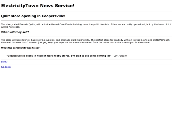Click the paragraph mentioning Fireside Quilts
The width and height of the screenshot is (173, 129).
pos(86,26)
